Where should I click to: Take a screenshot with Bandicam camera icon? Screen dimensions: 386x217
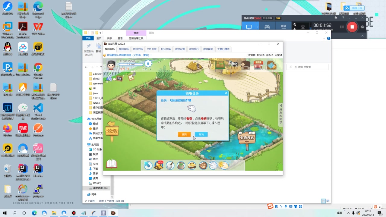click(362, 27)
